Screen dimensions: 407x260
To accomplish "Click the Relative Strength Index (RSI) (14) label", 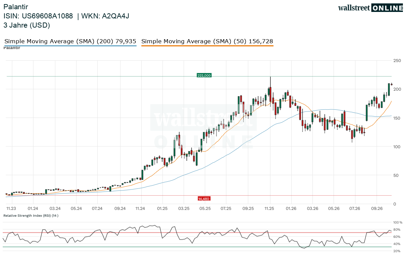I will tap(31, 215).
